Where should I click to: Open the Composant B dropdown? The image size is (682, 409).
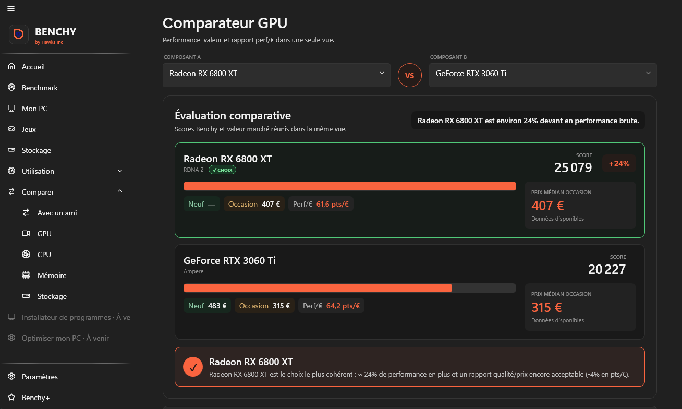coord(543,75)
